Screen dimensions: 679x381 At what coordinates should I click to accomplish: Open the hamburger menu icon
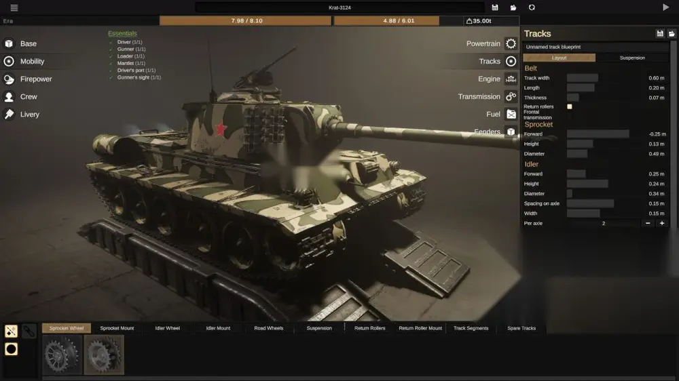(14, 7)
